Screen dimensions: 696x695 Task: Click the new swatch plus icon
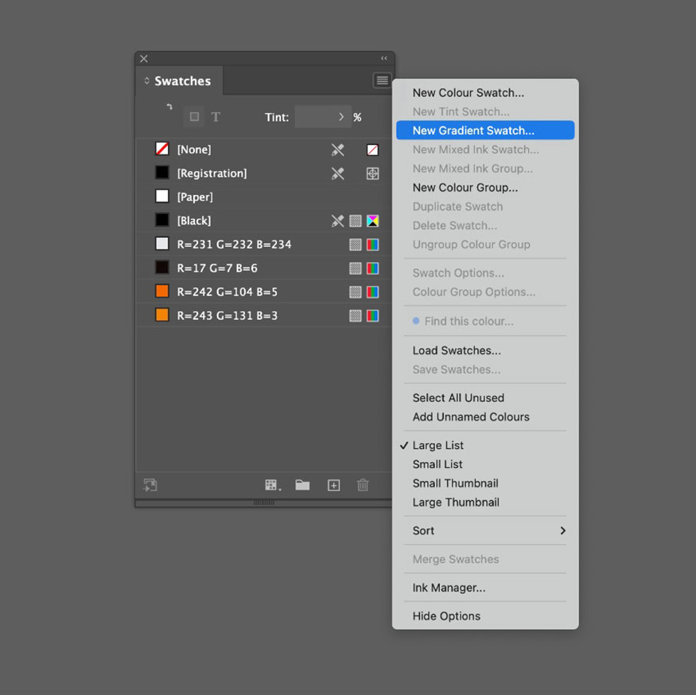334,486
